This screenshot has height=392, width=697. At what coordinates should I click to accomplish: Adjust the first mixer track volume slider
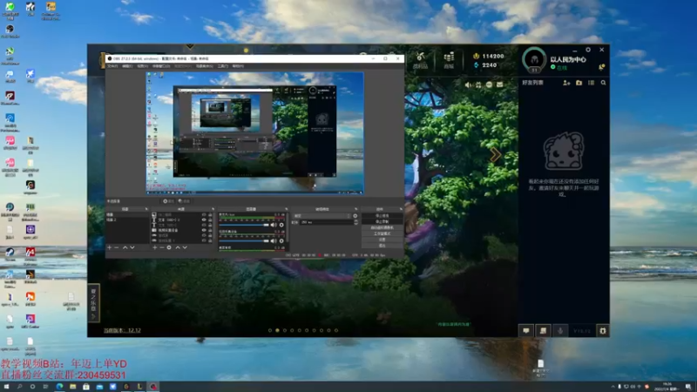coord(244,225)
